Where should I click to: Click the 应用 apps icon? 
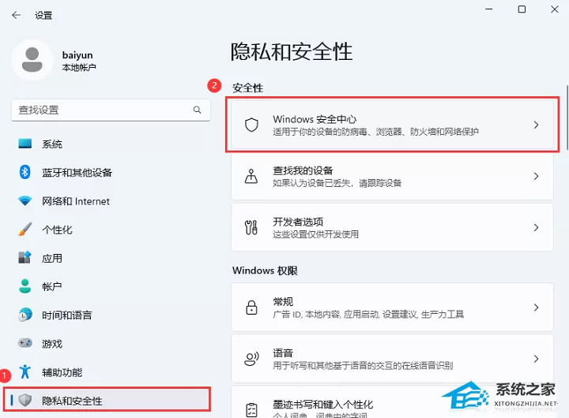tap(25, 258)
